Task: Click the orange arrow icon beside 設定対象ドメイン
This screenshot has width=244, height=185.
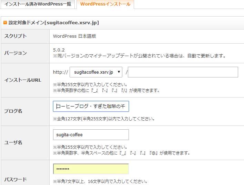Action: 5,22
